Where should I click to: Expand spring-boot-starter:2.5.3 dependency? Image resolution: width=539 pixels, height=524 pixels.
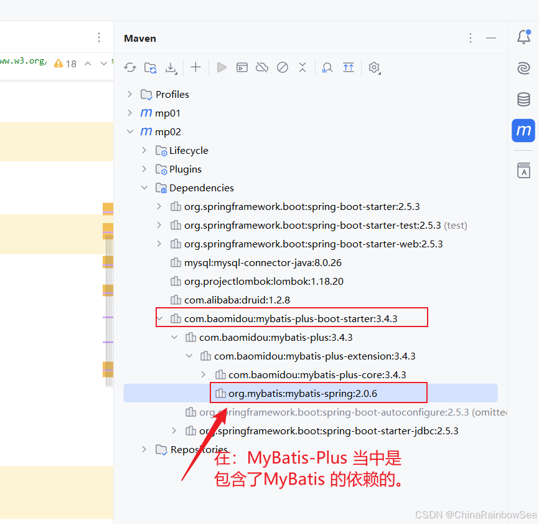(x=159, y=206)
